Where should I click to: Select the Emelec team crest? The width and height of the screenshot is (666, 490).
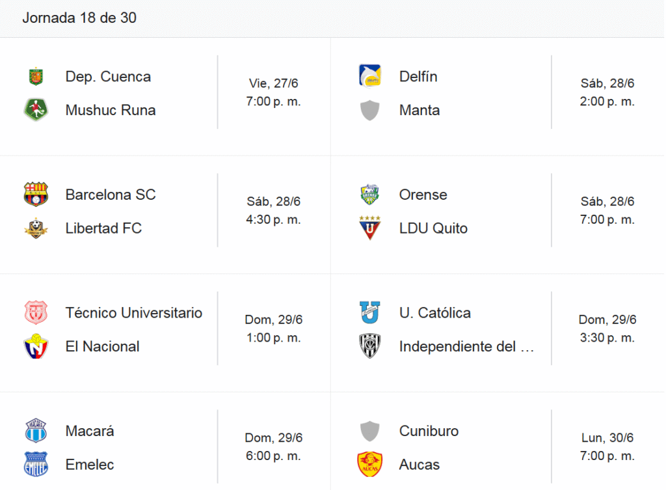(36, 464)
